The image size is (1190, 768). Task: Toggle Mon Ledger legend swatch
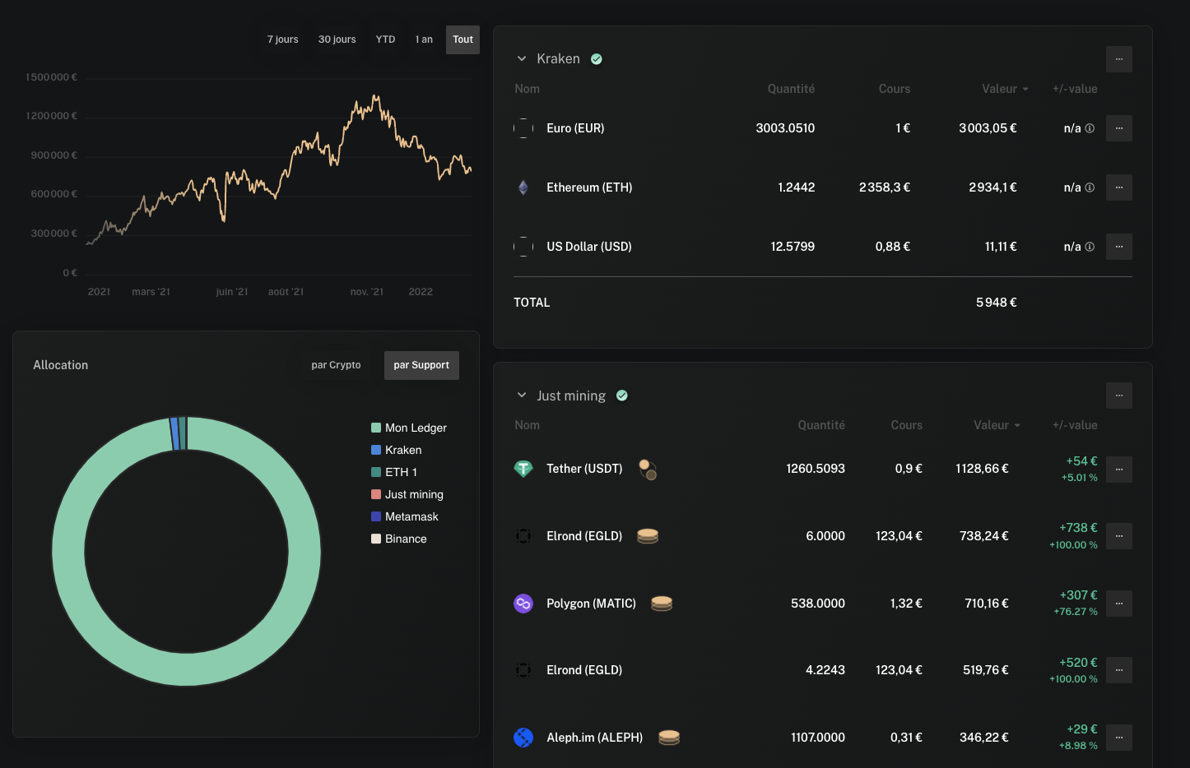point(376,428)
